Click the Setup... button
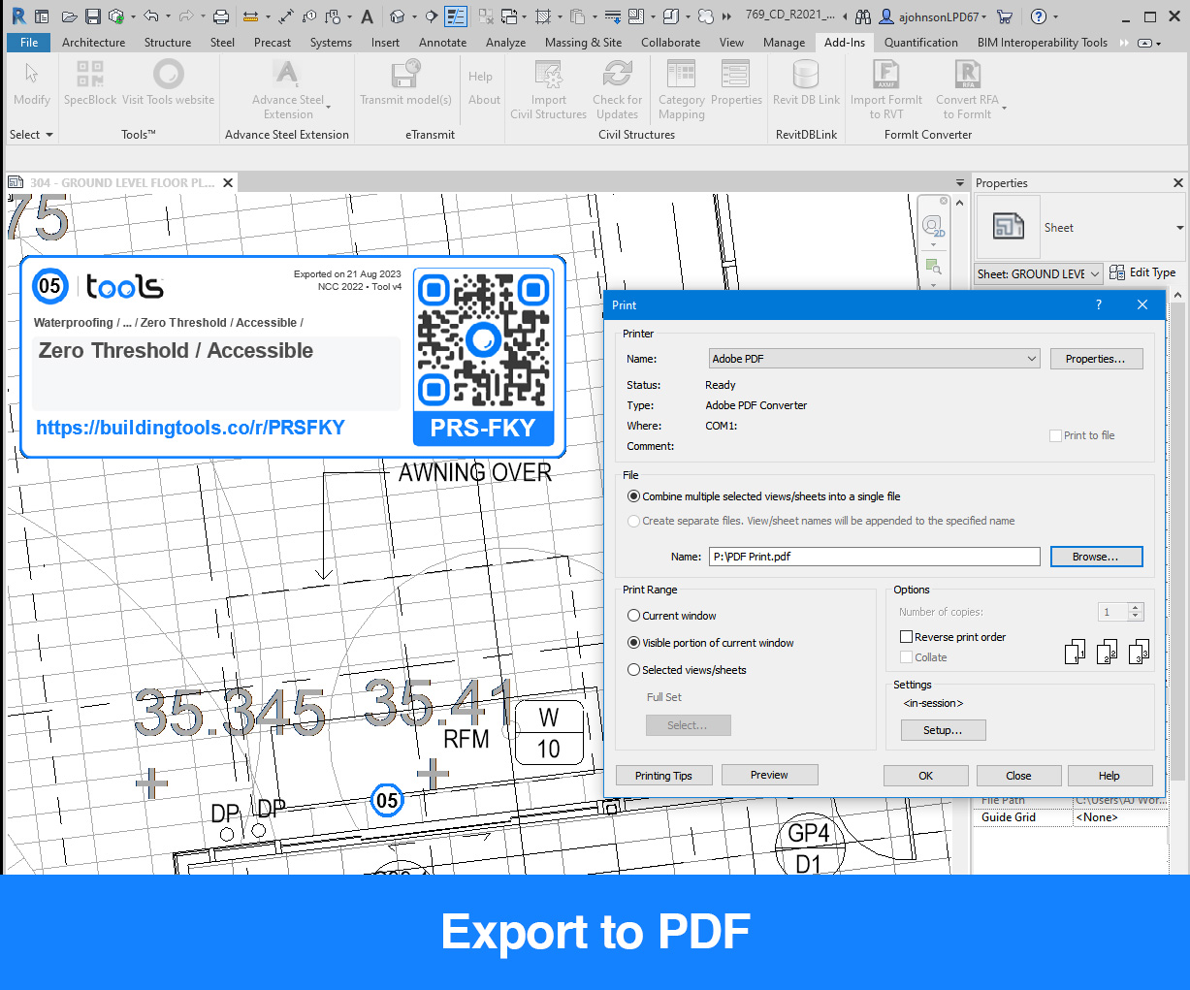The width and height of the screenshot is (1190, 990). point(943,730)
